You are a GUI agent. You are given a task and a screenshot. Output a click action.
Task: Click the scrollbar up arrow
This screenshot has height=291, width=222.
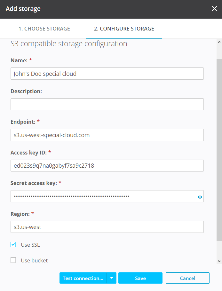coord(219,42)
